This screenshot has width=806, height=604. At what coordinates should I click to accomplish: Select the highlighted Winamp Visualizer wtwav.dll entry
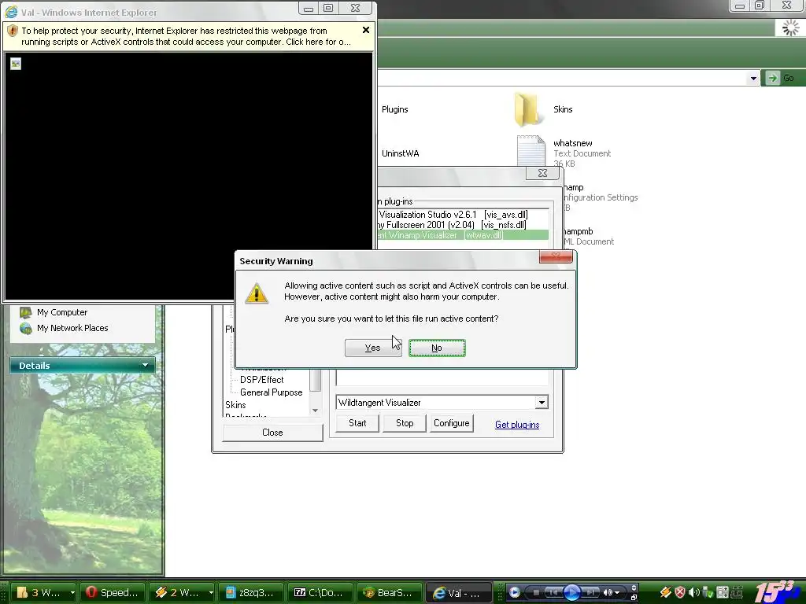click(x=463, y=235)
